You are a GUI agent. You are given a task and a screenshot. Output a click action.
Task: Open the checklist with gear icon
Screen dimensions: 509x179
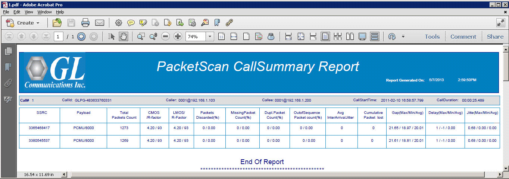193,23
